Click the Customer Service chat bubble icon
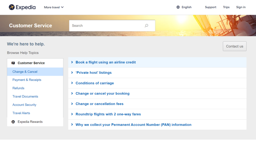The image size is (256, 142). click(x=13, y=63)
